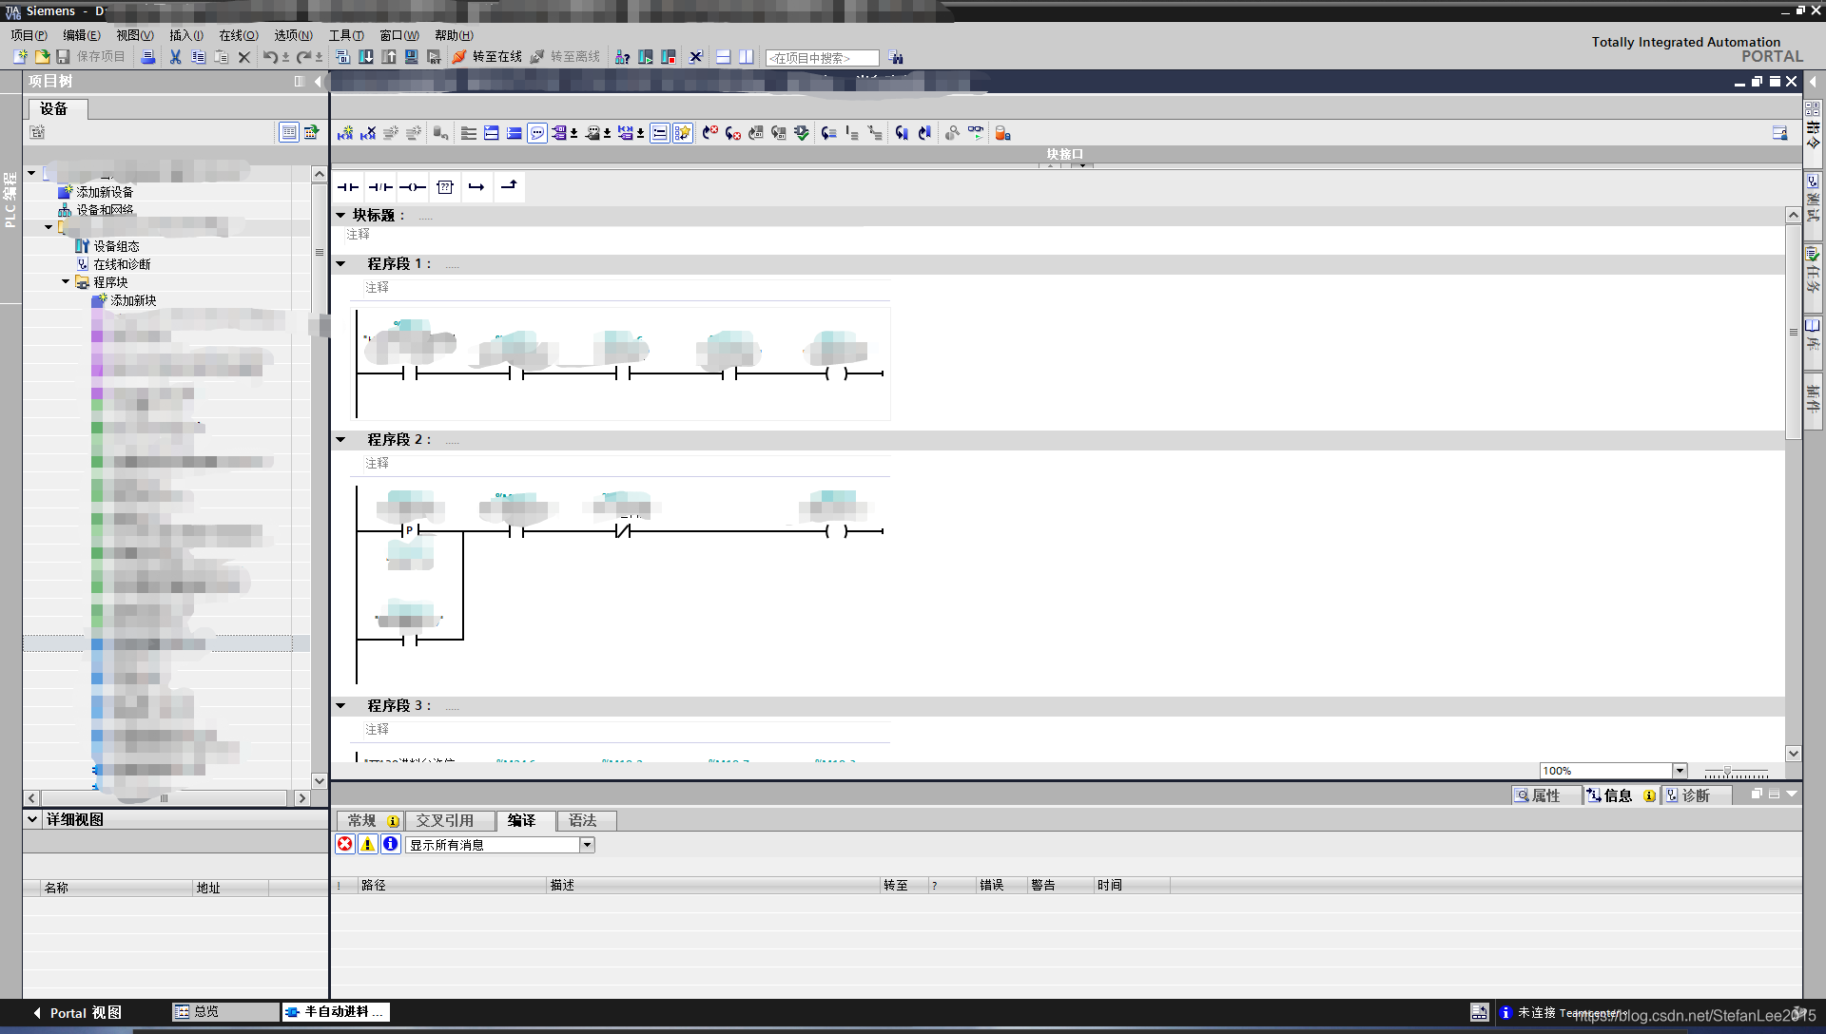Toggle the warnings filter button
Screen dimensions: 1826x1034
coord(368,844)
